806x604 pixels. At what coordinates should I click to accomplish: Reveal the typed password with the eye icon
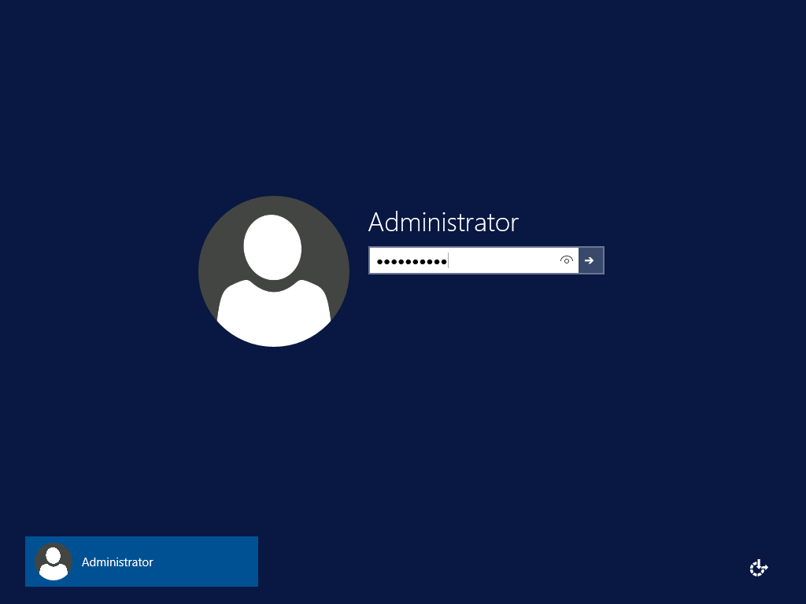(x=566, y=260)
